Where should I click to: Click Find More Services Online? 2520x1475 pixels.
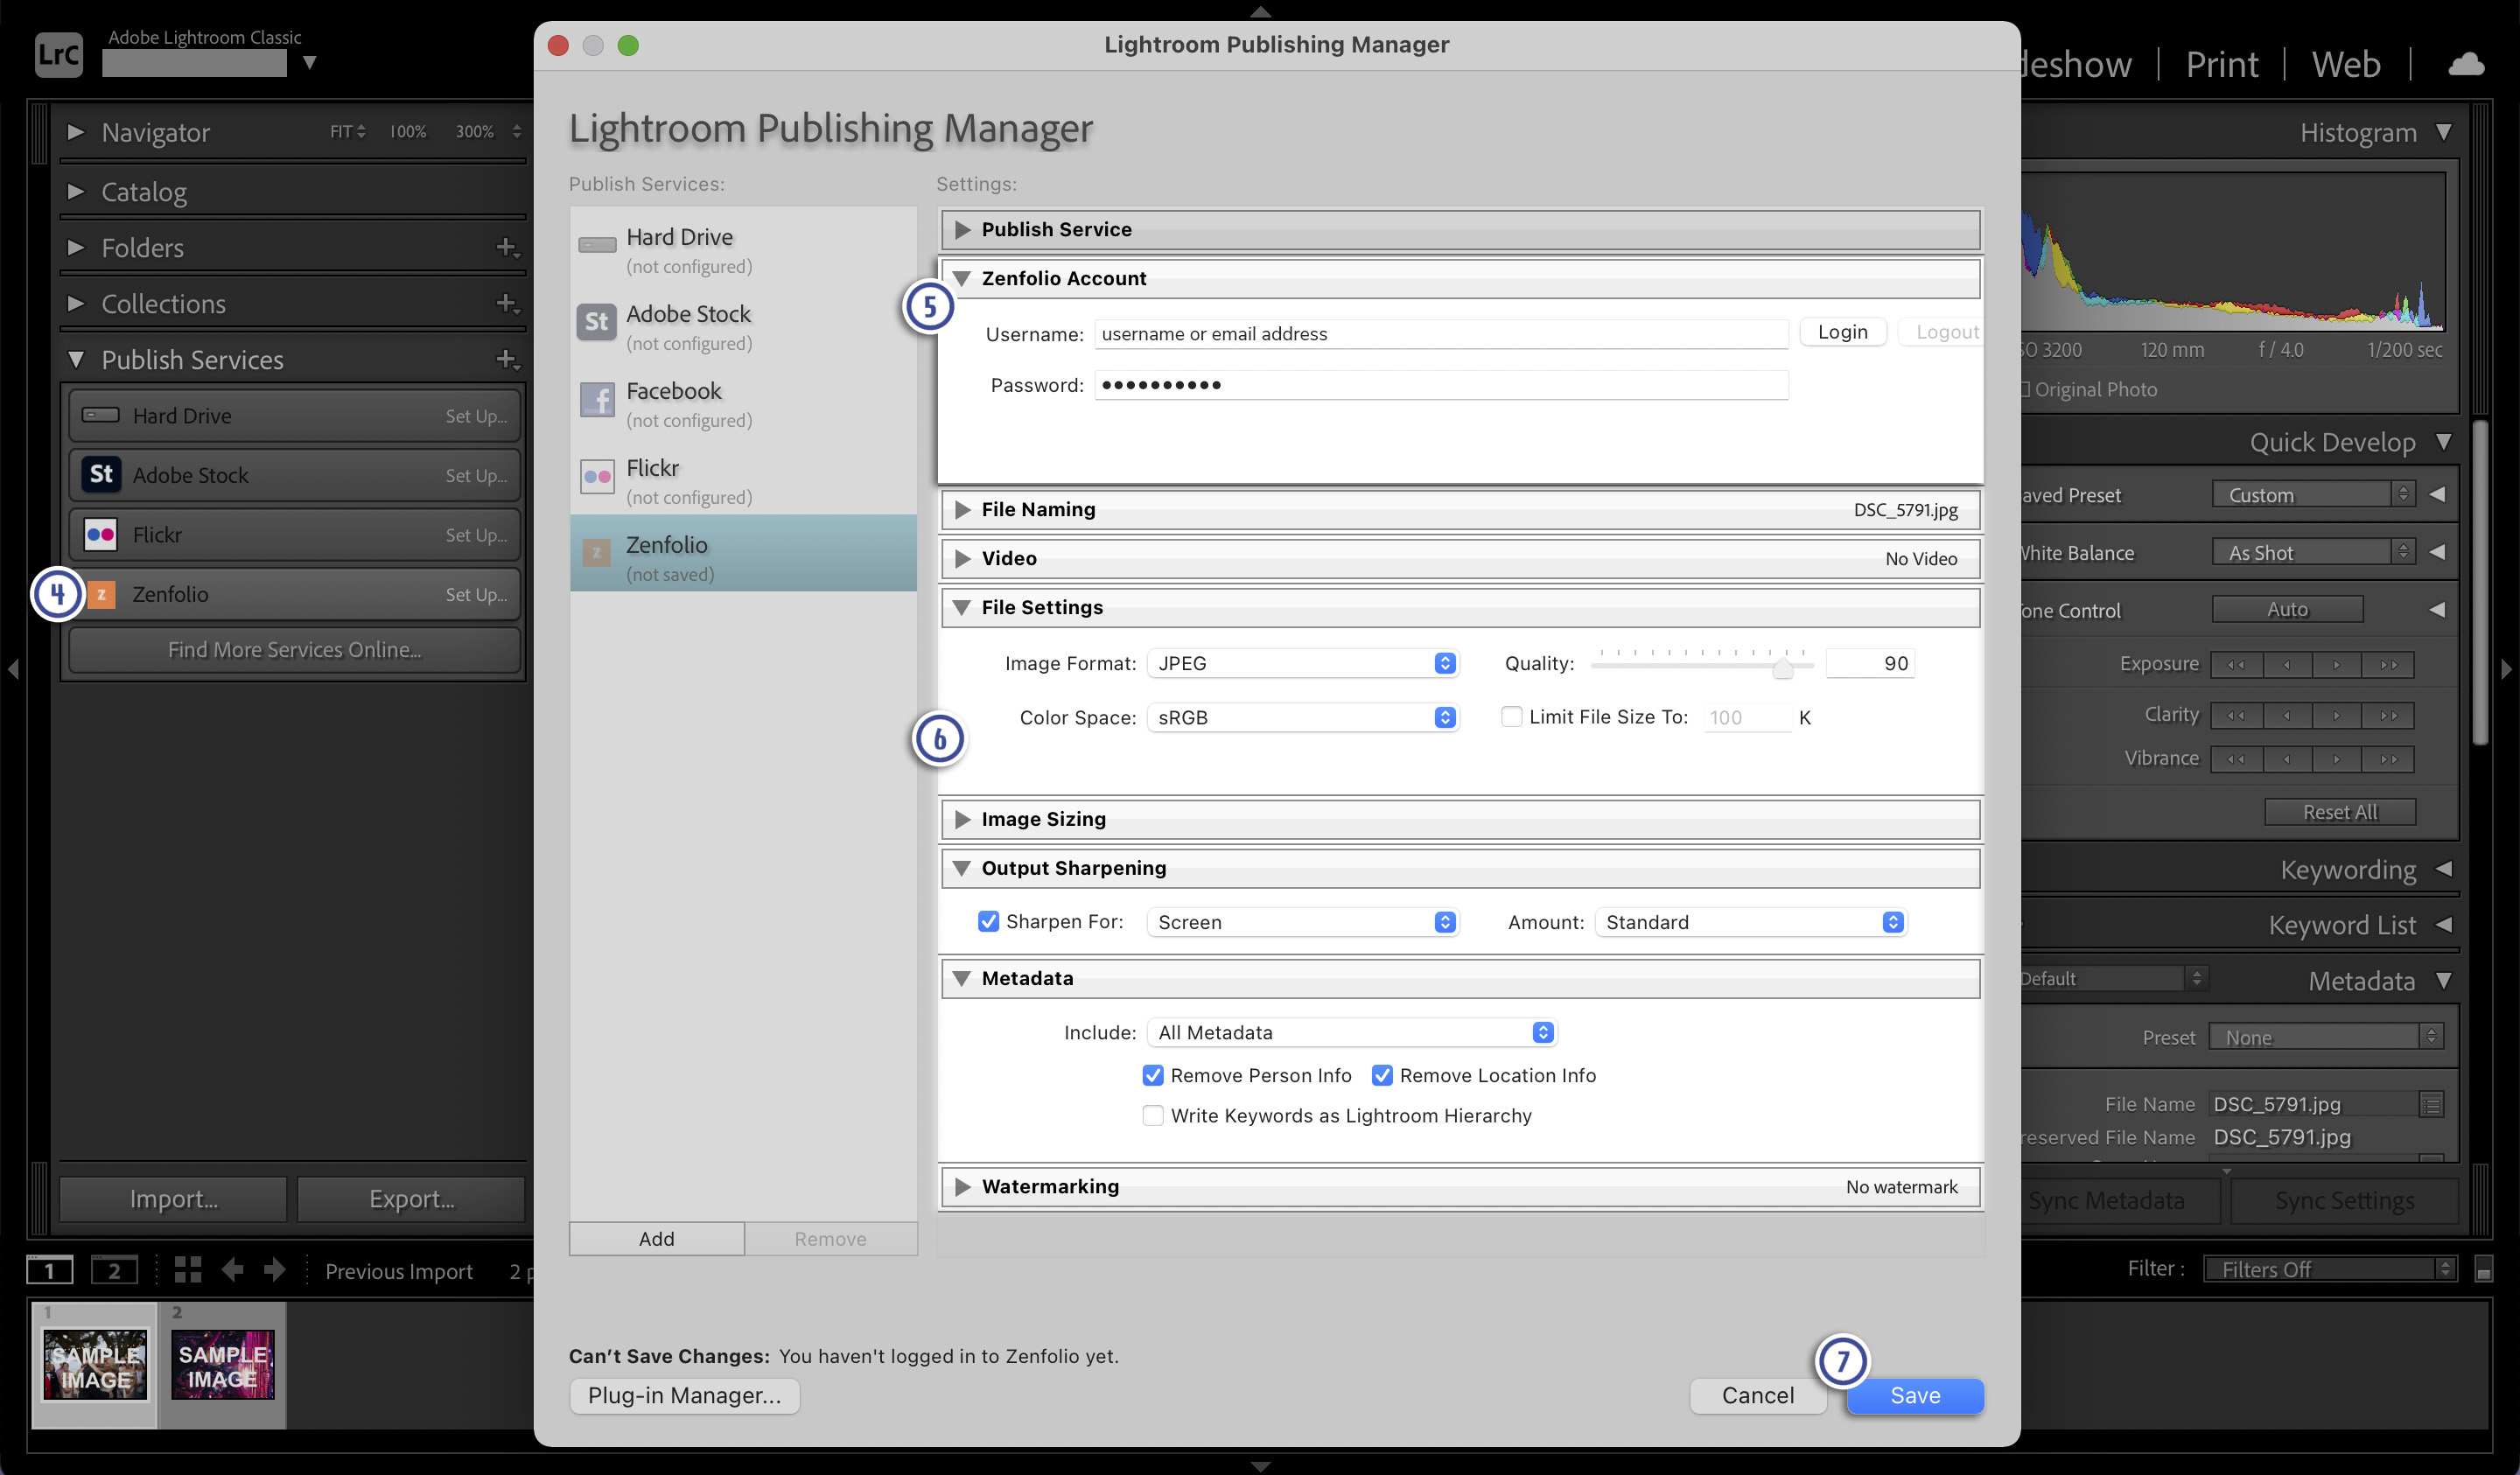(x=294, y=650)
